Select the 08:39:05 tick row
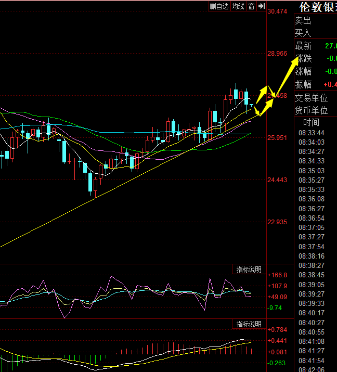 point(312,285)
